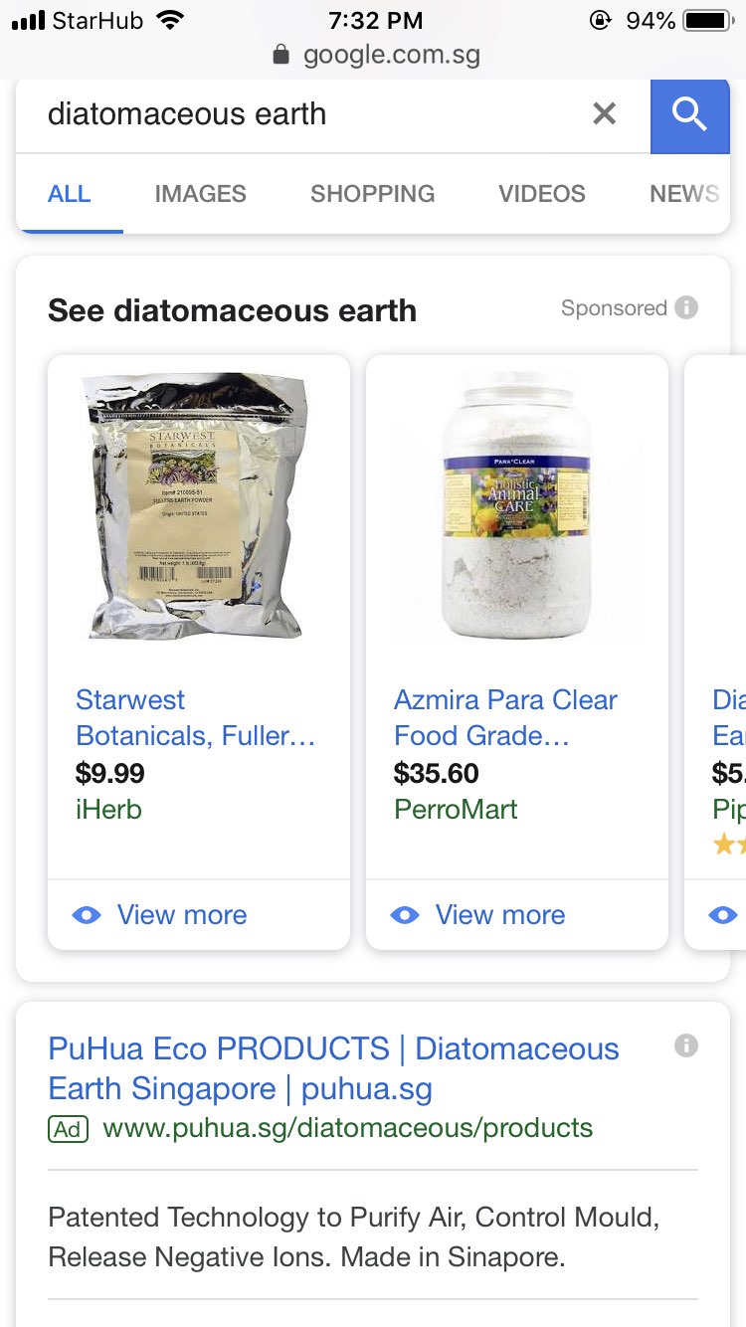Tap info icon beside PuHua ad

click(686, 1045)
